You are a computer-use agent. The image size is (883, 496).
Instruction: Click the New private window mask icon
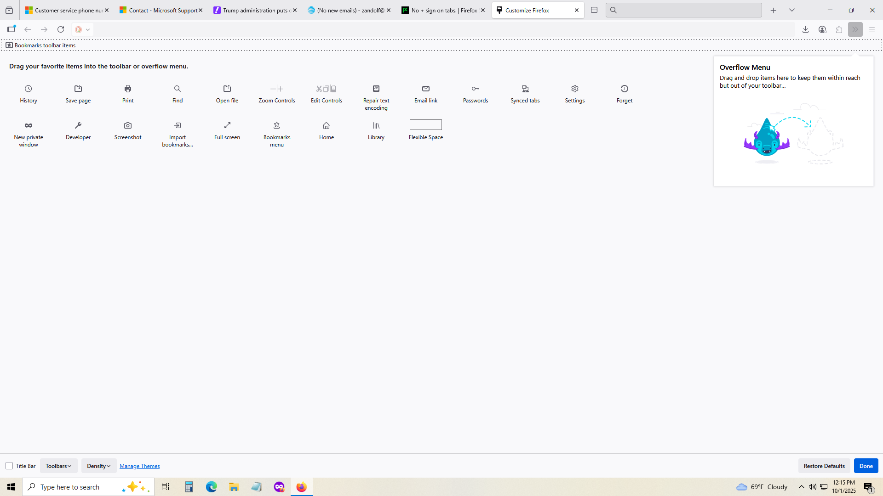click(x=29, y=125)
